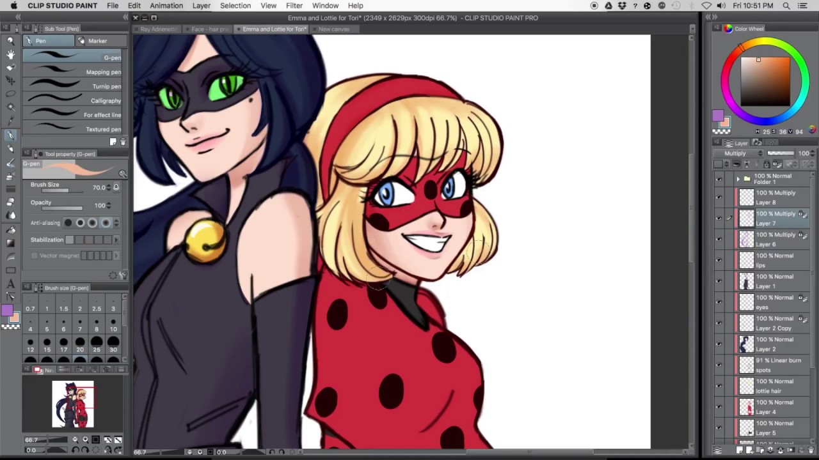This screenshot has width=819, height=460.
Task: Open the Layer menu
Action: (x=201, y=6)
